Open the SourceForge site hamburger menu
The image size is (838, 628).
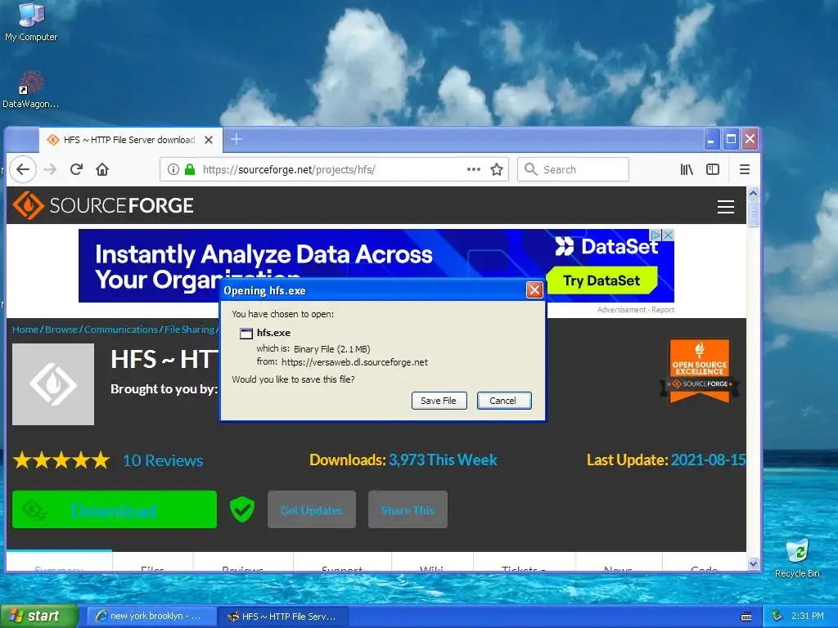point(725,207)
